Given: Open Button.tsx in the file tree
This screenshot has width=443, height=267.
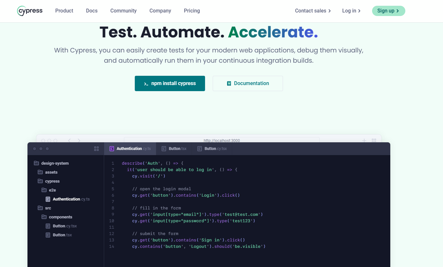Looking at the screenshot, I should pos(58,235).
